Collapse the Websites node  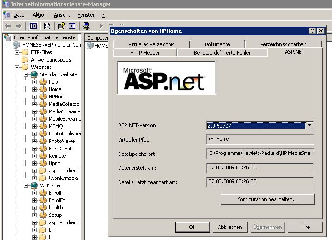[17, 67]
